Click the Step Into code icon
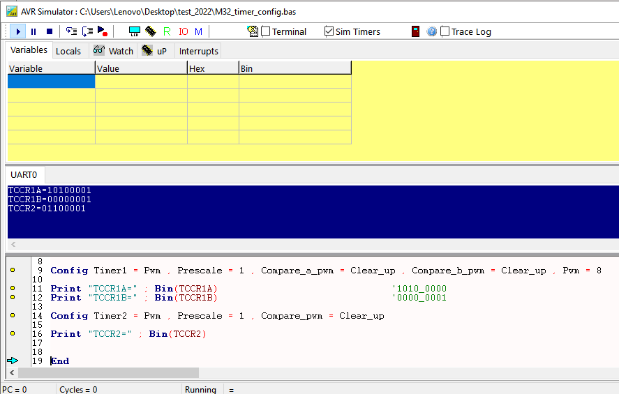This screenshot has height=394, width=619. coord(71,31)
